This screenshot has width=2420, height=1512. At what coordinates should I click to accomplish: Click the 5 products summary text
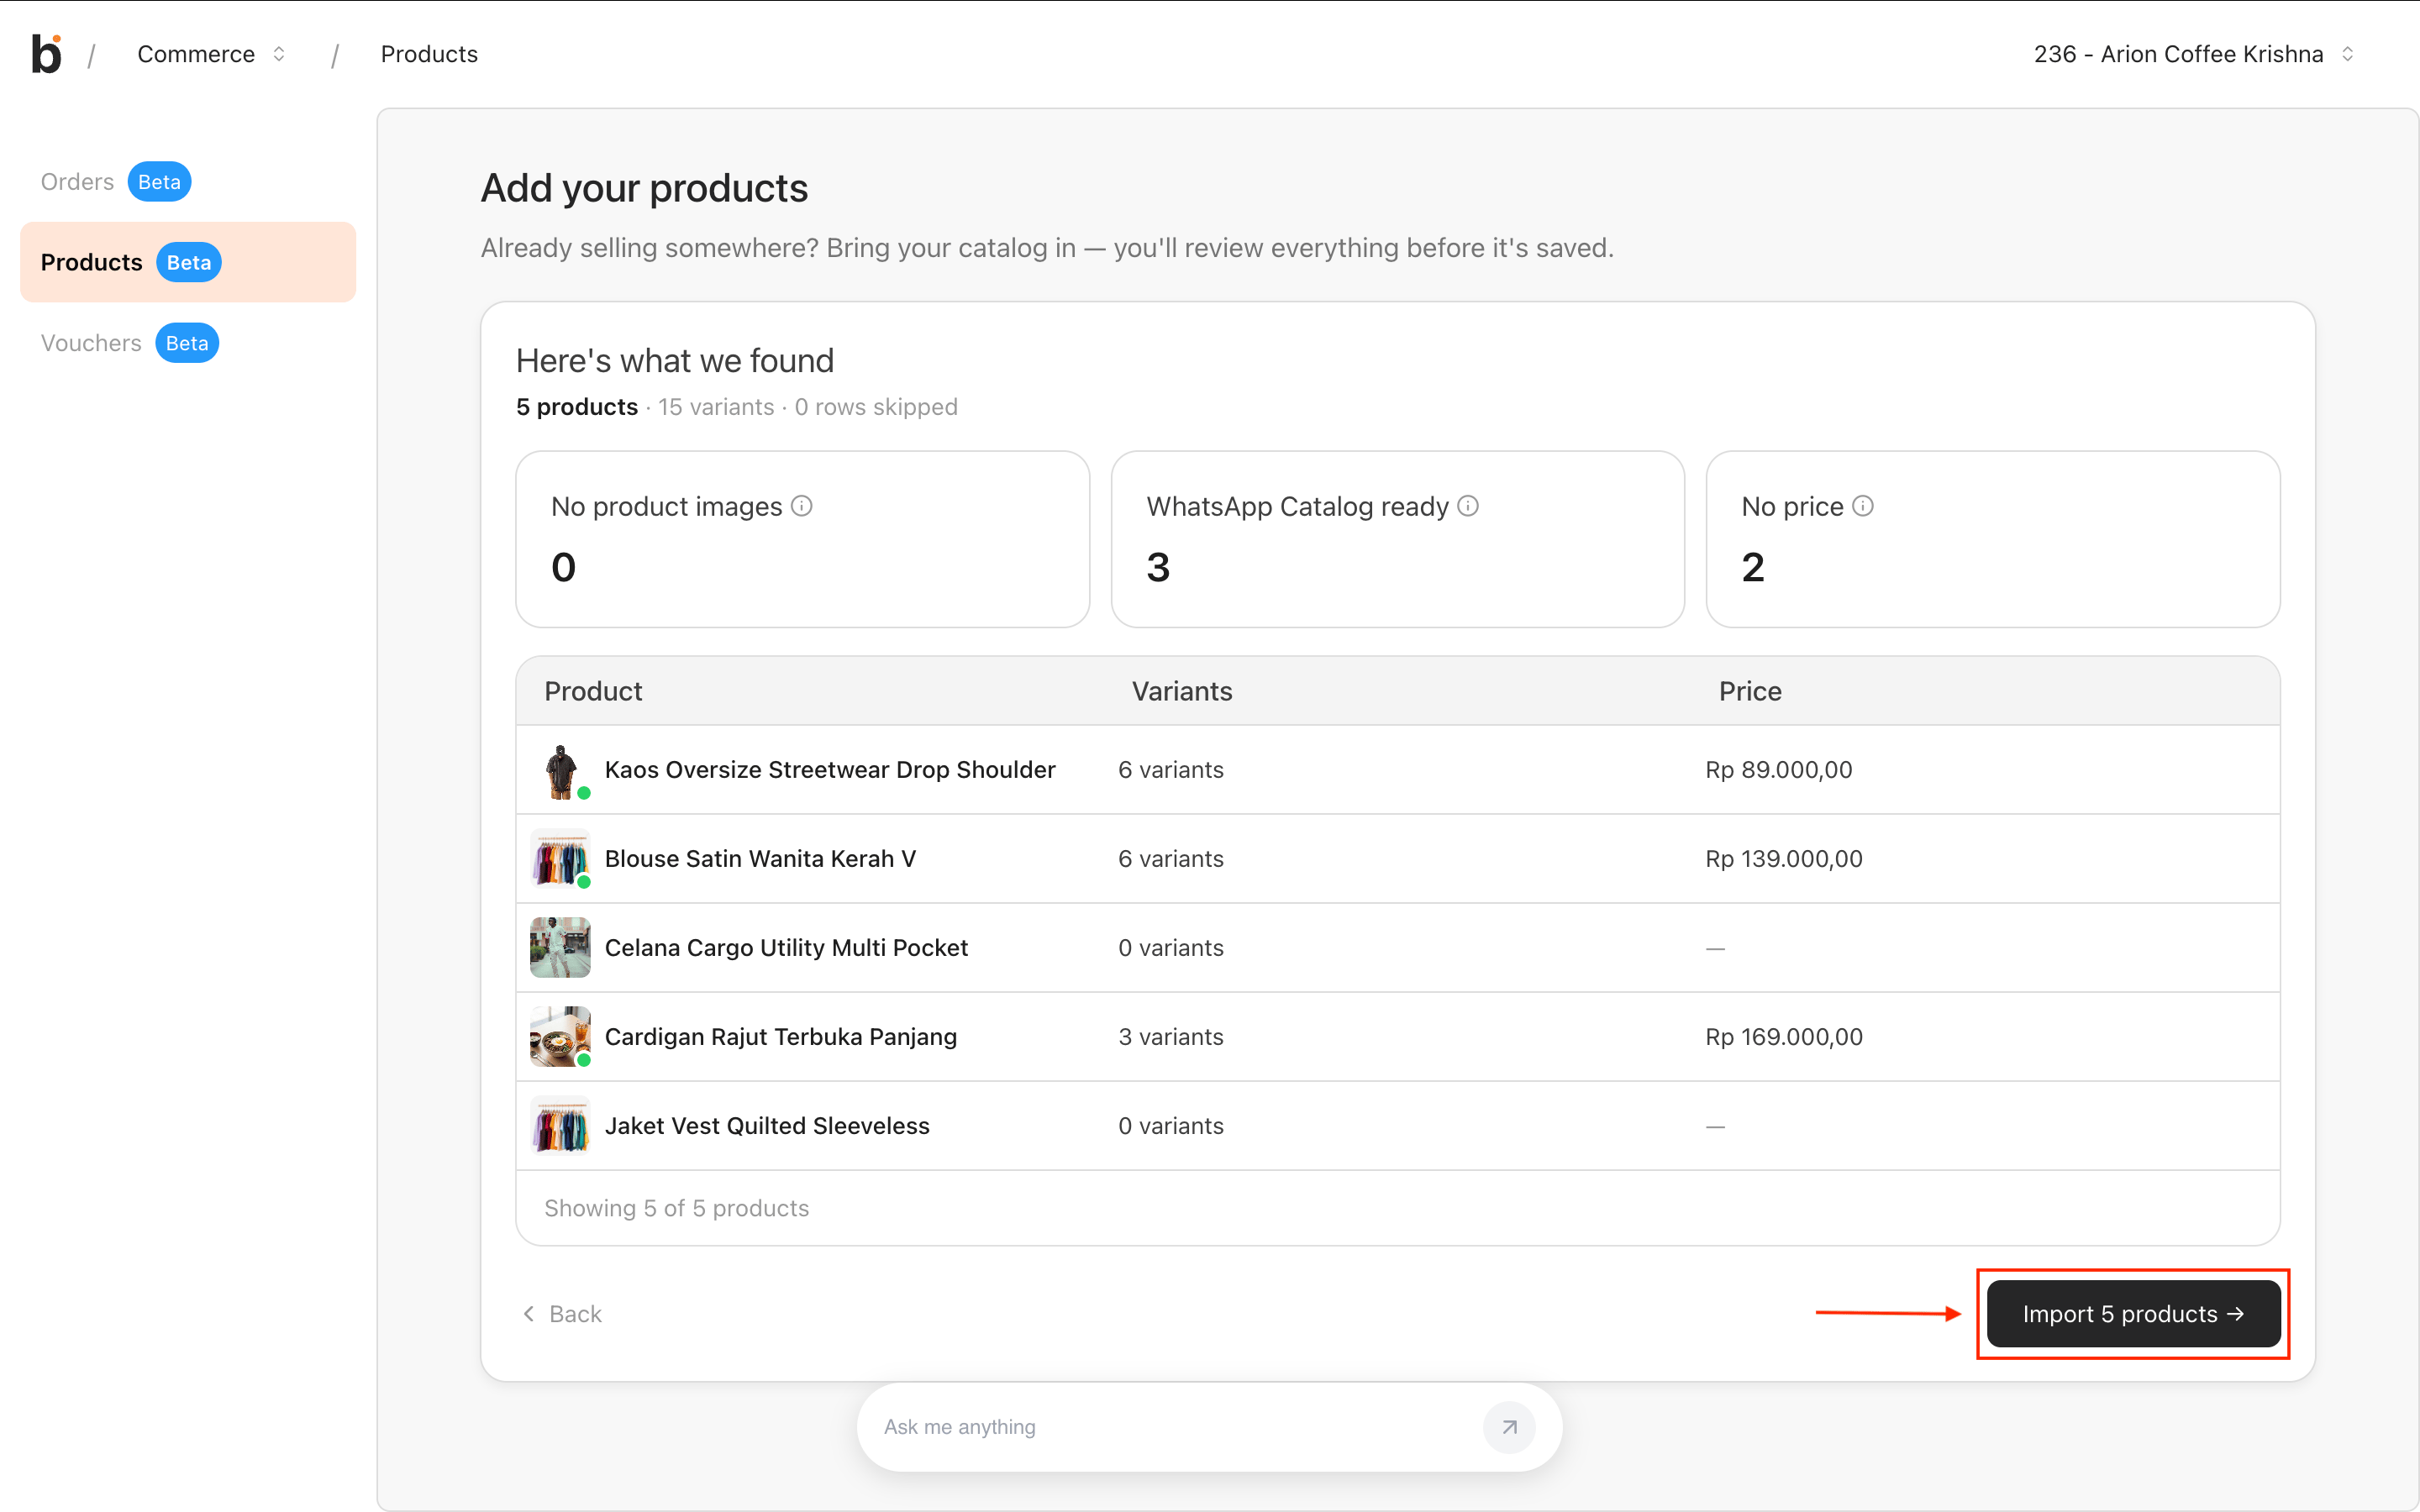tap(577, 407)
